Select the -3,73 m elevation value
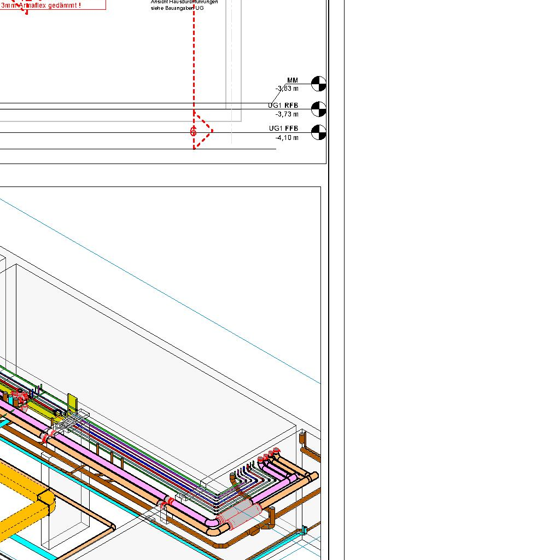The width and height of the screenshot is (560, 560). point(287,114)
